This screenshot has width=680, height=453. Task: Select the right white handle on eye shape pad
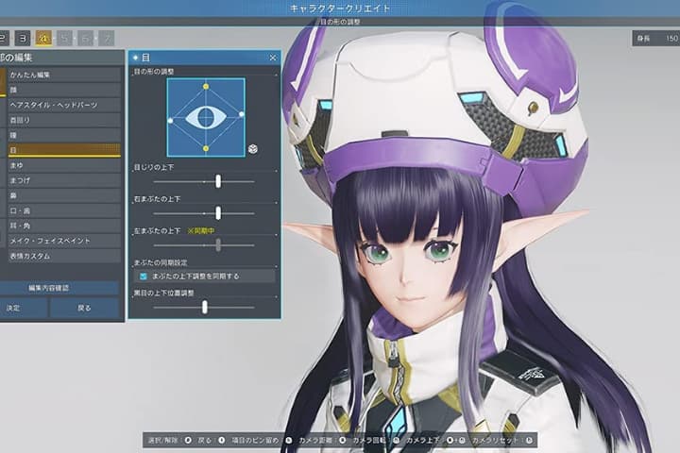(242, 114)
